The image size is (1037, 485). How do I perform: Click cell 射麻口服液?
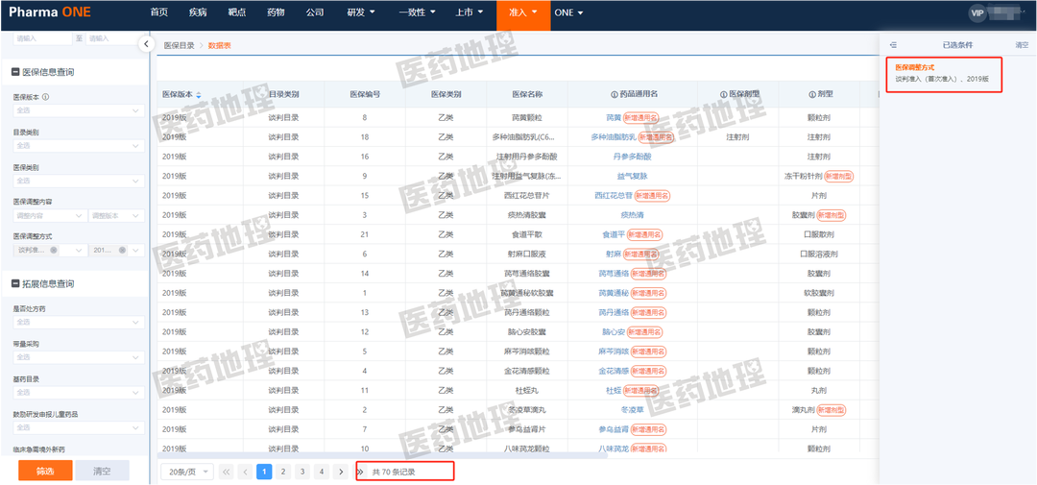[x=527, y=255]
